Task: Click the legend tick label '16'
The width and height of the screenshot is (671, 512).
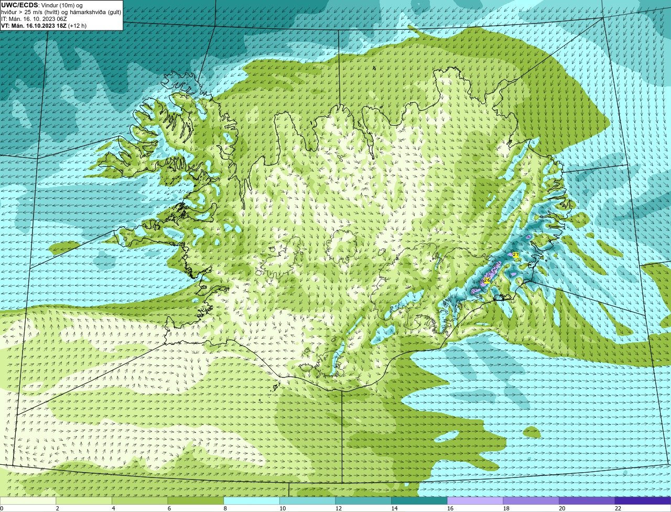Action: coord(450,508)
